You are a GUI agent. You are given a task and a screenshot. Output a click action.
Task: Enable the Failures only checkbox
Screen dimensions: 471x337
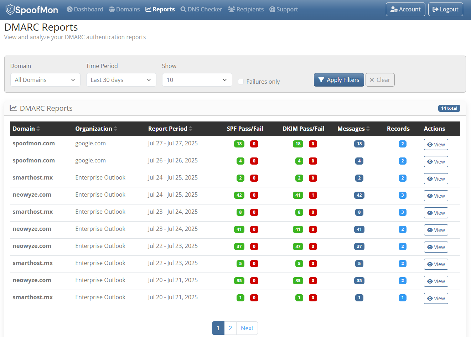241,82
